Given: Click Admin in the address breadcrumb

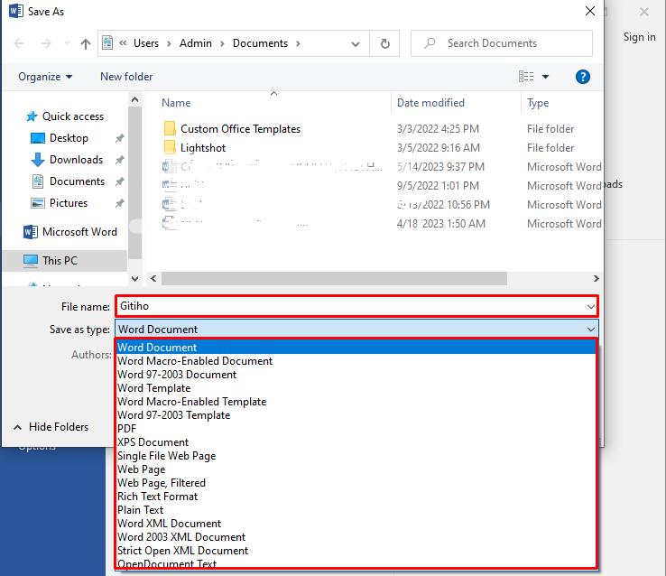Looking at the screenshot, I should (x=196, y=43).
